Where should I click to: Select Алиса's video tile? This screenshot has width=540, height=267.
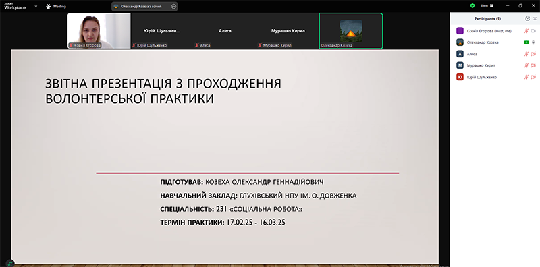(225, 31)
